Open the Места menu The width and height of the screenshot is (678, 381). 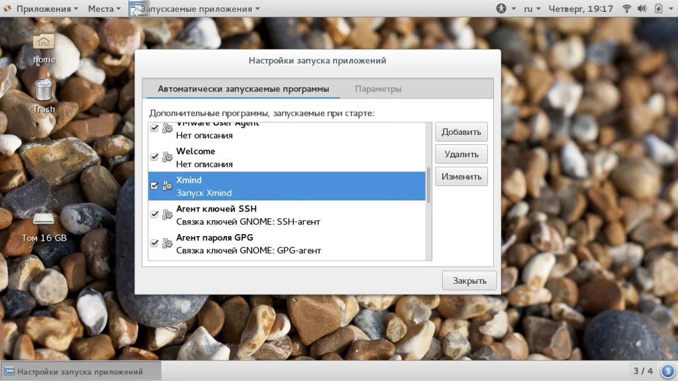coord(104,9)
